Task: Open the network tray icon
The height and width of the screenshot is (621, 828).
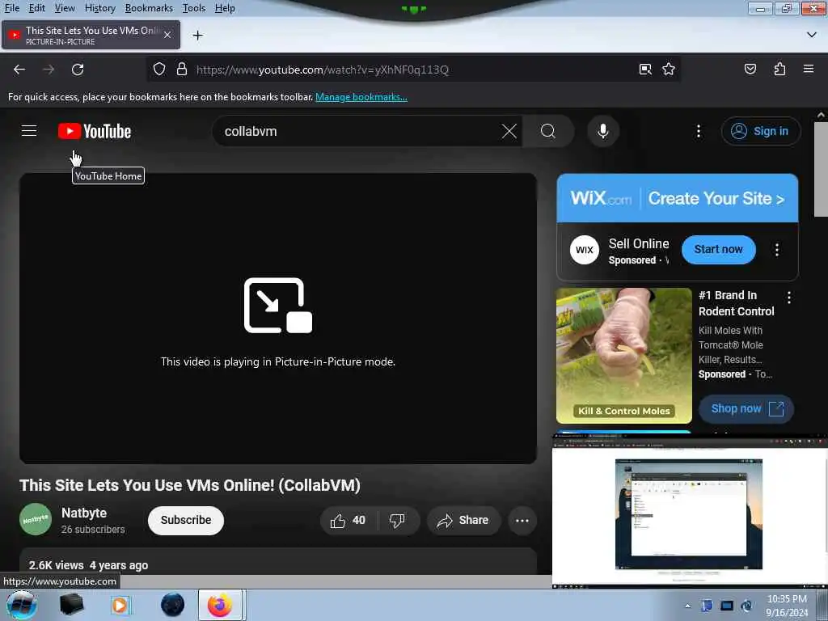Action: tap(727, 606)
